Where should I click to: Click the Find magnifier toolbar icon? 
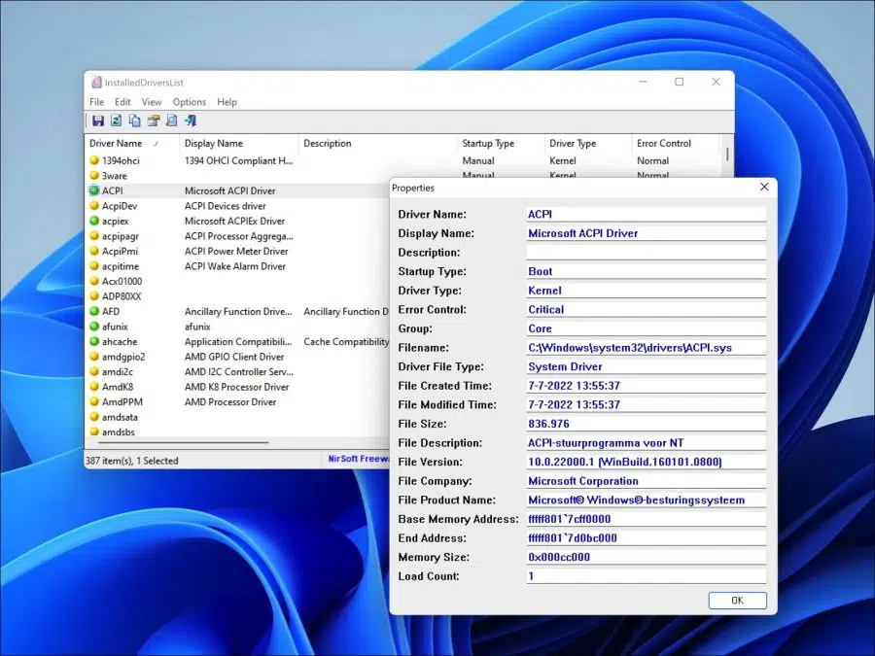coord(172,121)
